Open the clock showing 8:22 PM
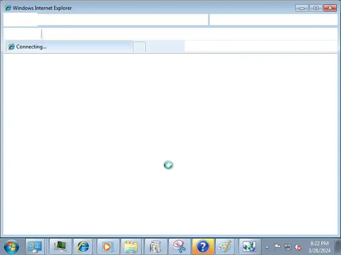341x255 pixels. click(319, 247)
